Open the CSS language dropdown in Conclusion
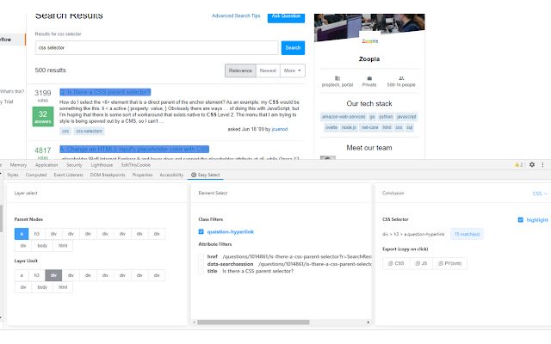Image resolution: width=551 pixels, height=344 pixels. tap(540, 193)
